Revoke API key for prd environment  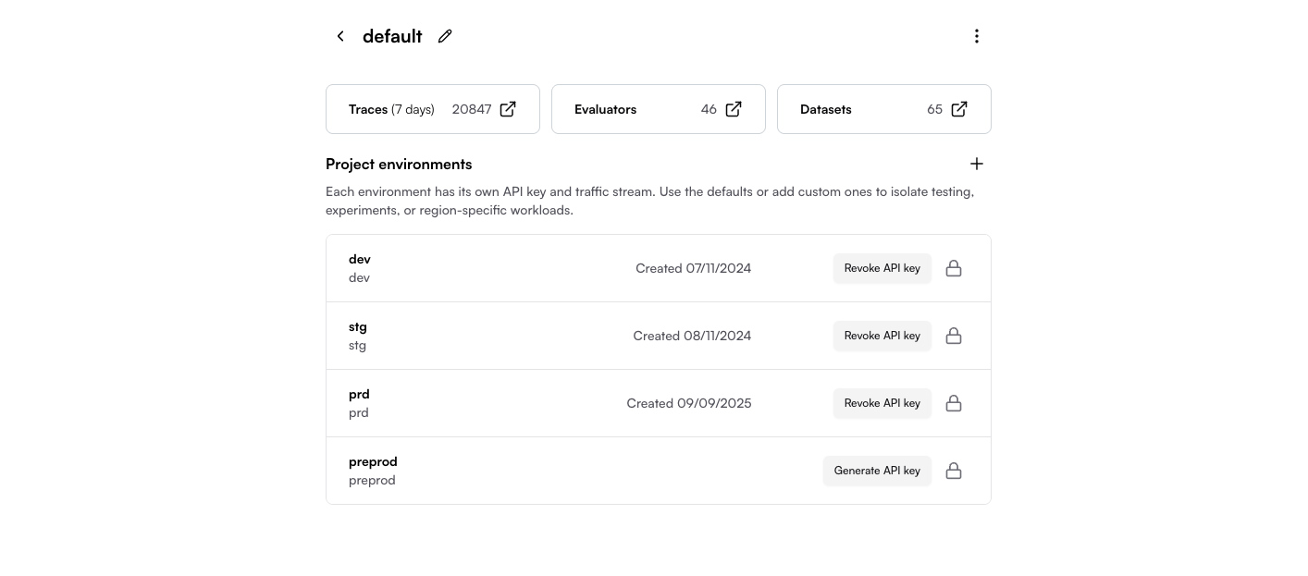tap(882, 403)
